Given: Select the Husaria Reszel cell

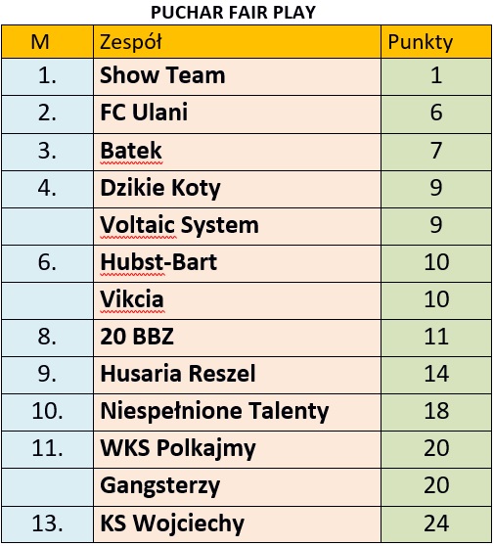Looking at the screenshot, I should click(x=237, y=376).
